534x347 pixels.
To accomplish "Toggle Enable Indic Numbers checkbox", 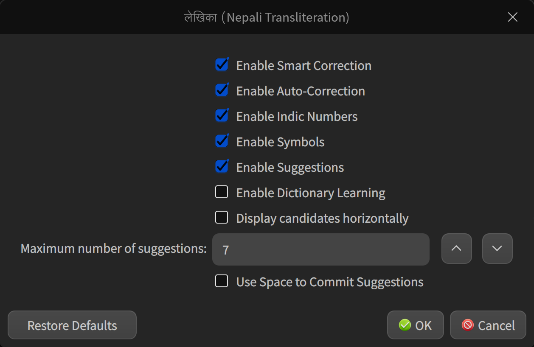I will coord(222,116).
